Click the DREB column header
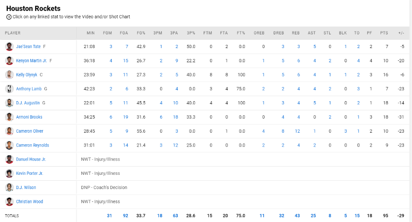Image resolution: width=412 pixels, height=222 pixels. [x=278, y=33]
